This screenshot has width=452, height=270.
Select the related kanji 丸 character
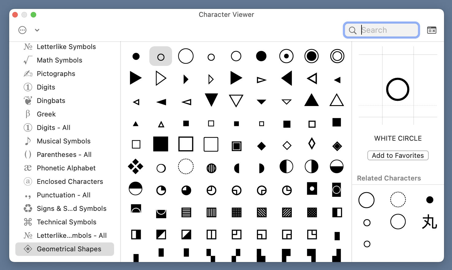point(429,222)
